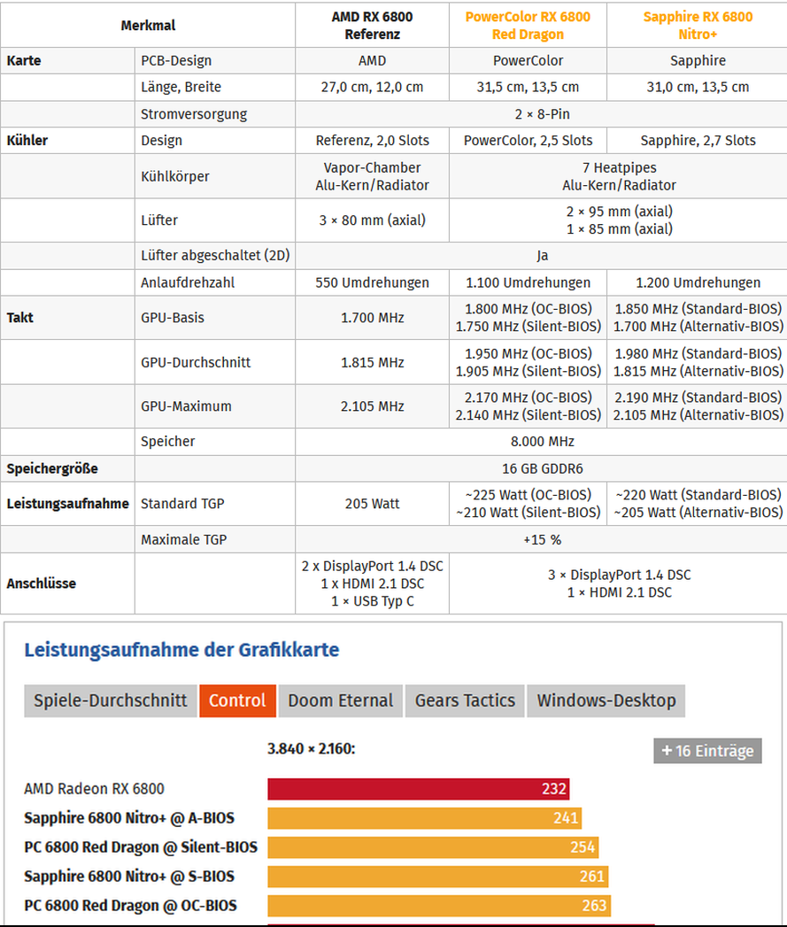787x927 pixels.
Task: Click the 1.100 Umdrehungen value
Action: click(x=528, y=282)
